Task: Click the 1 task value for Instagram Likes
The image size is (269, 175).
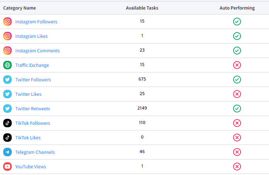Action: (142, 36)
